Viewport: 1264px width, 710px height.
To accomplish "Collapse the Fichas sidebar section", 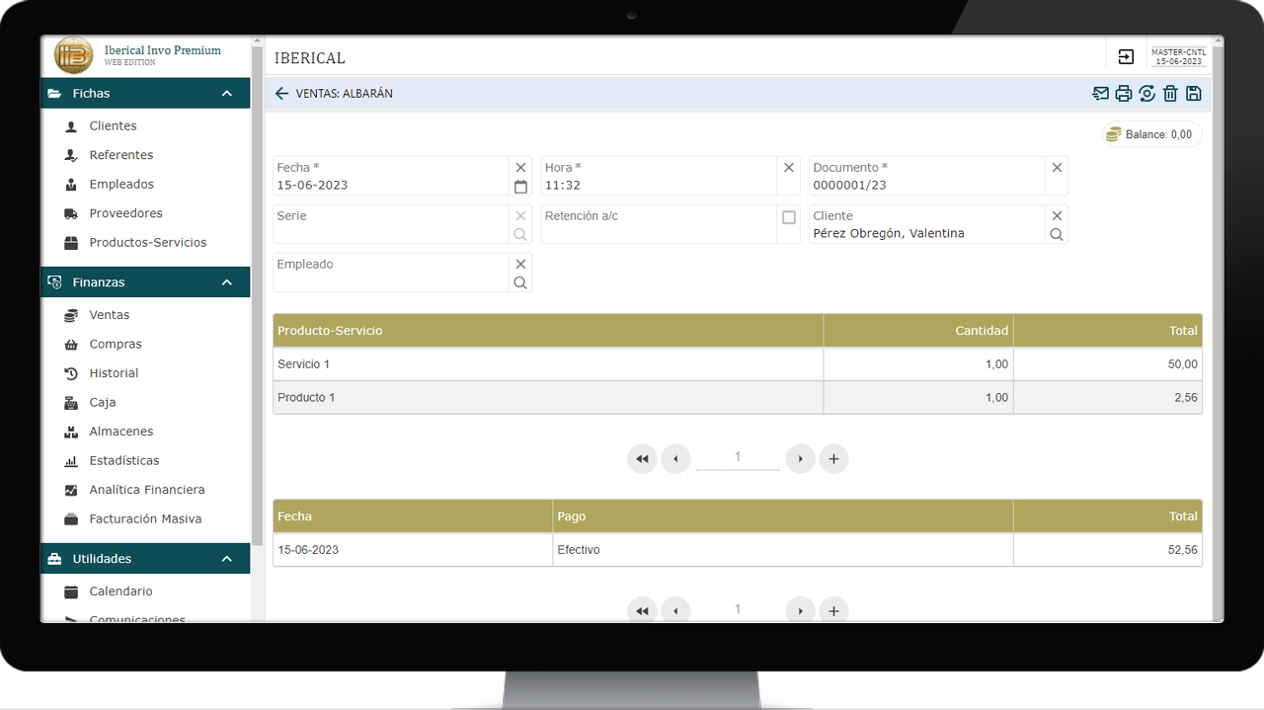I will coord(227,94).
